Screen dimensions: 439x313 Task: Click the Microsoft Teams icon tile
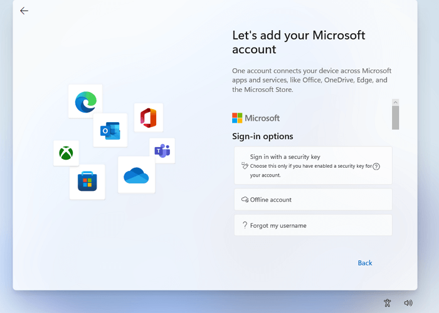pos(162,151)
